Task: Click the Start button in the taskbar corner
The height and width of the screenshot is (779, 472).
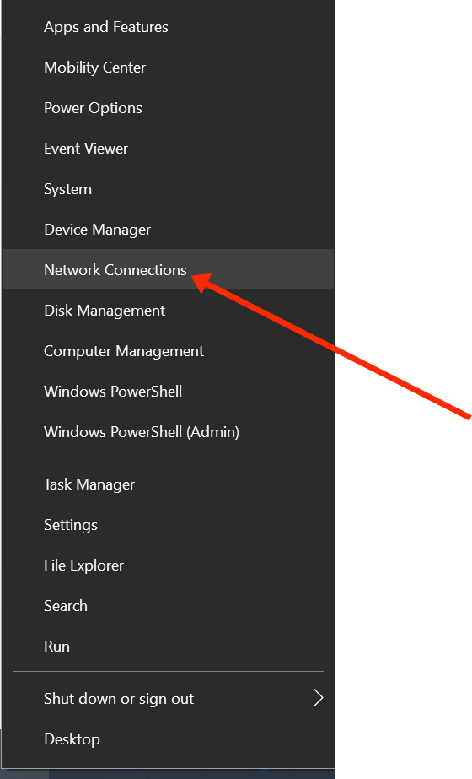Action: coord(24,774)
